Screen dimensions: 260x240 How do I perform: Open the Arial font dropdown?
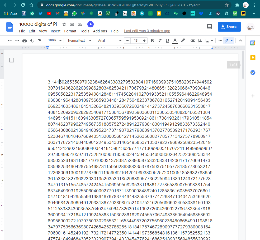[110, 41]
